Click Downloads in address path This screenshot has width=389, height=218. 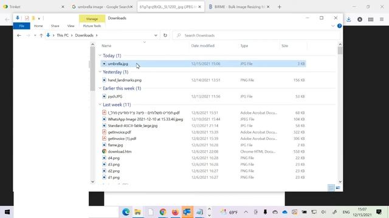pyautogui.click(x=84, y=35)
